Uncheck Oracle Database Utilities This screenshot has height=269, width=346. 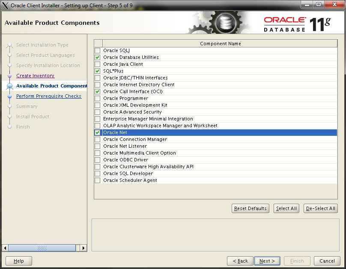point(97,57)
